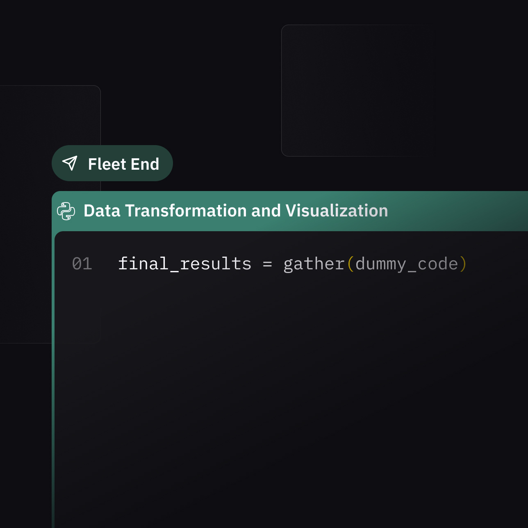Click the gather function call

pyautogui.click(x=314, y=264)
